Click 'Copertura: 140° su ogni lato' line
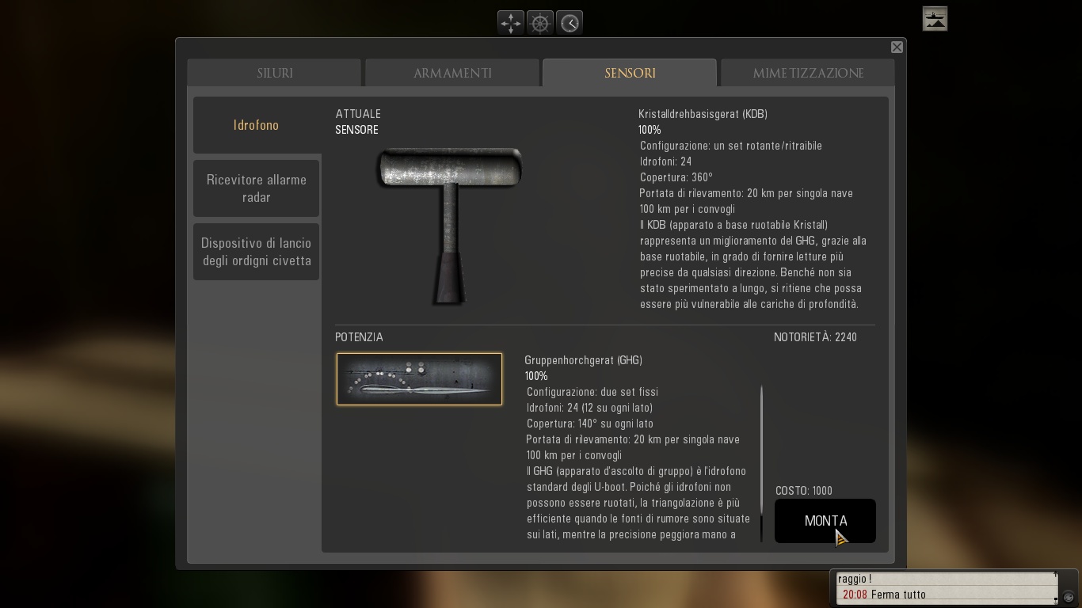Image resolution: width=1082 pixels, height=608 pixels. (x=590, y=424)
